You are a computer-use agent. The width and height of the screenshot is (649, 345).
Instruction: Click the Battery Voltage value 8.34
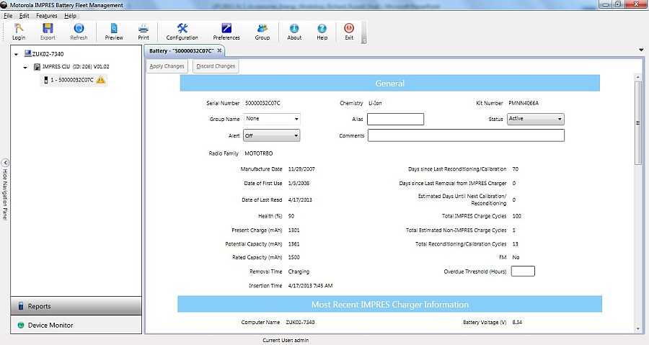517,322
